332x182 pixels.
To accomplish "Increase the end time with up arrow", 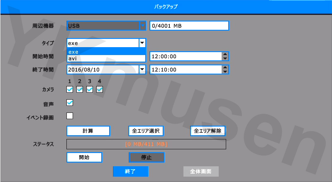I will (225, 67).
